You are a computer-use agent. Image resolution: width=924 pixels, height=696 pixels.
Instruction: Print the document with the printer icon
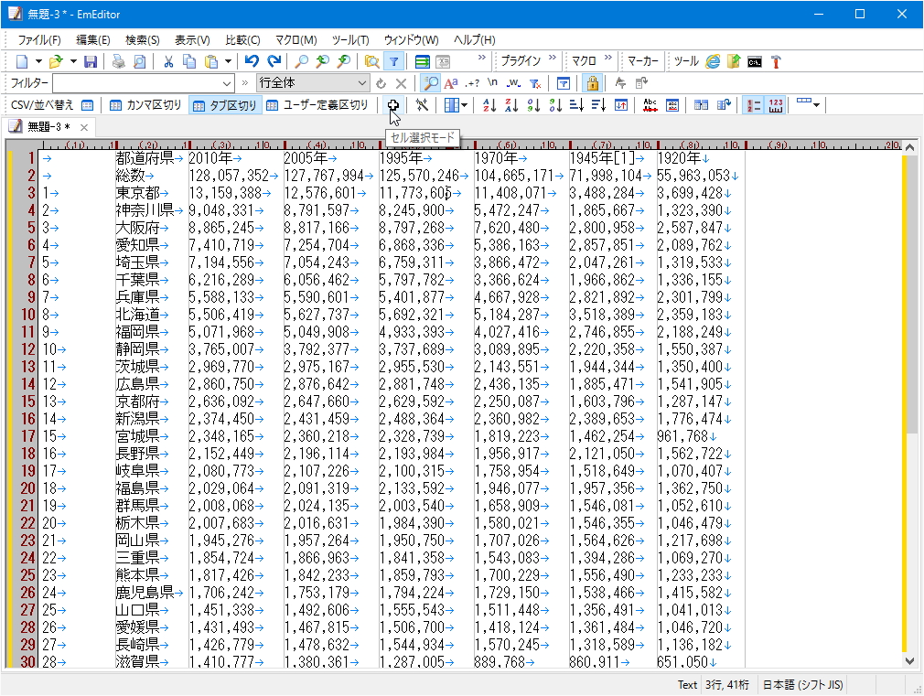tap(119, 61)
